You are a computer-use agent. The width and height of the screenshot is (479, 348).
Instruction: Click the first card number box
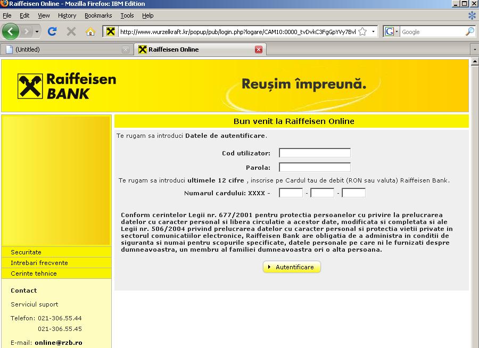[291, 193]
